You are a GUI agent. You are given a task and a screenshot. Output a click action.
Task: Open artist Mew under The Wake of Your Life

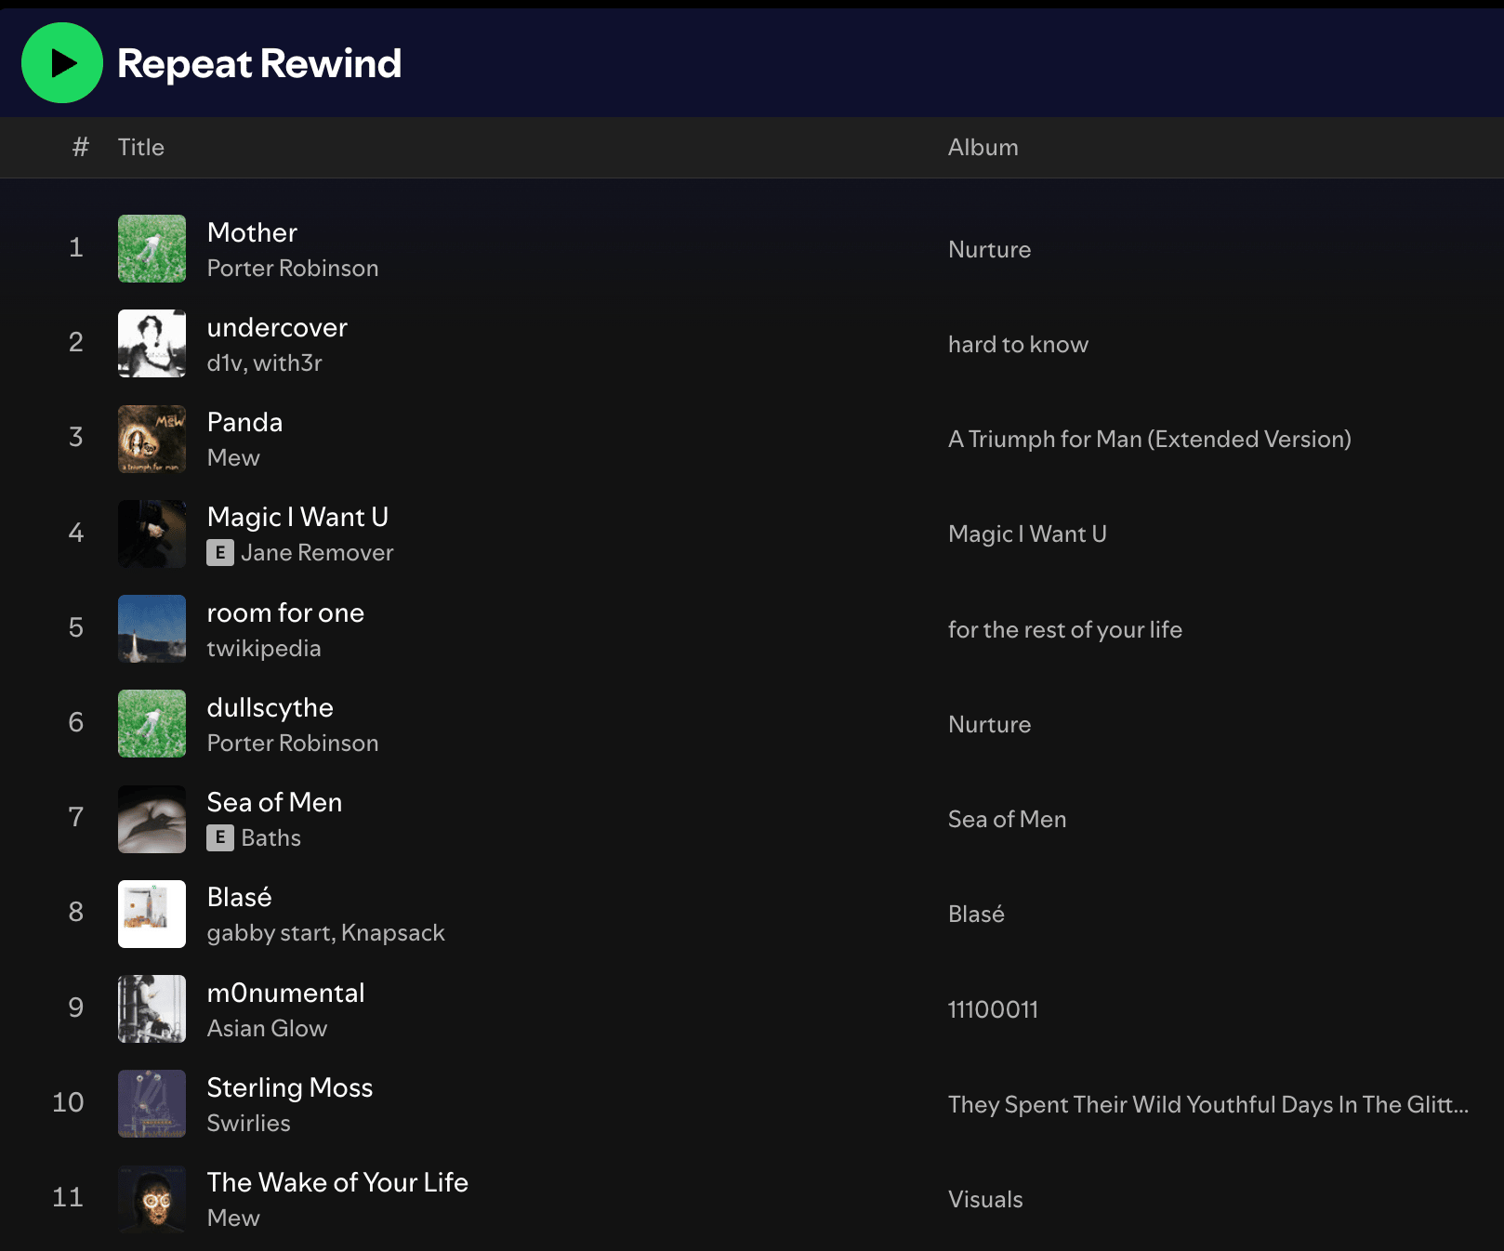[233, 1218]
